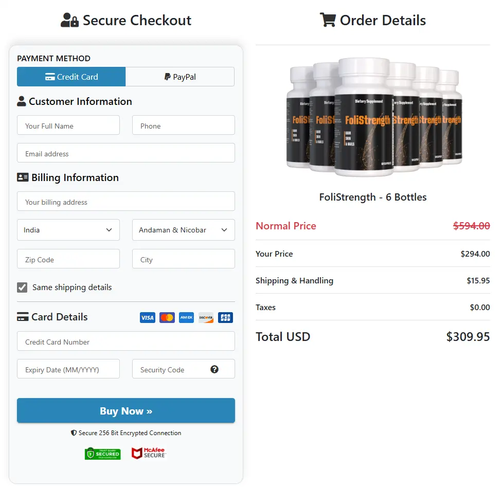The image size is (504, 504).
Task: Select the Credit Card payment tab
Action: click(x=71, y=77)
